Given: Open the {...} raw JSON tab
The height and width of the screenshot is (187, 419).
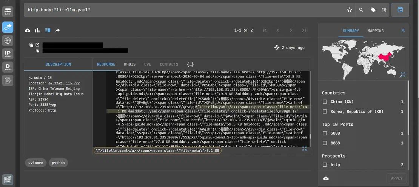Looking at the screenshot, I should click(x=190, y=64).
